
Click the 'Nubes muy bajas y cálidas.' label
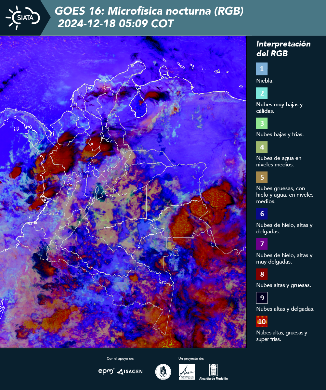[x=280, y=108]
